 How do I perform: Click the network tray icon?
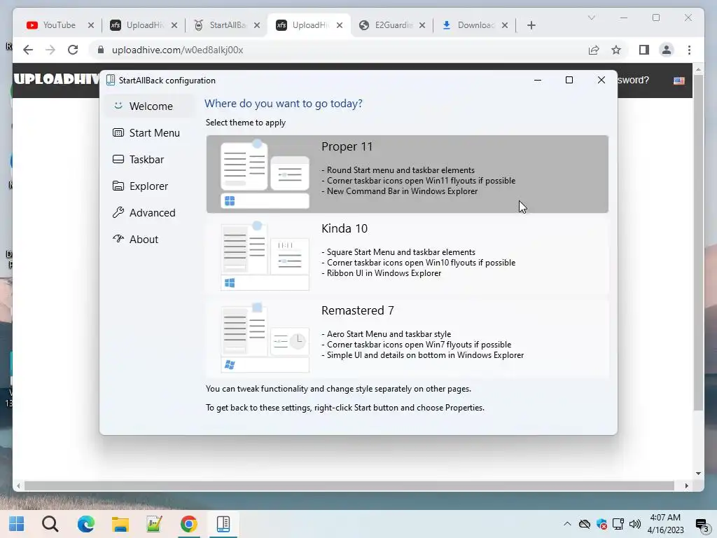618,524
